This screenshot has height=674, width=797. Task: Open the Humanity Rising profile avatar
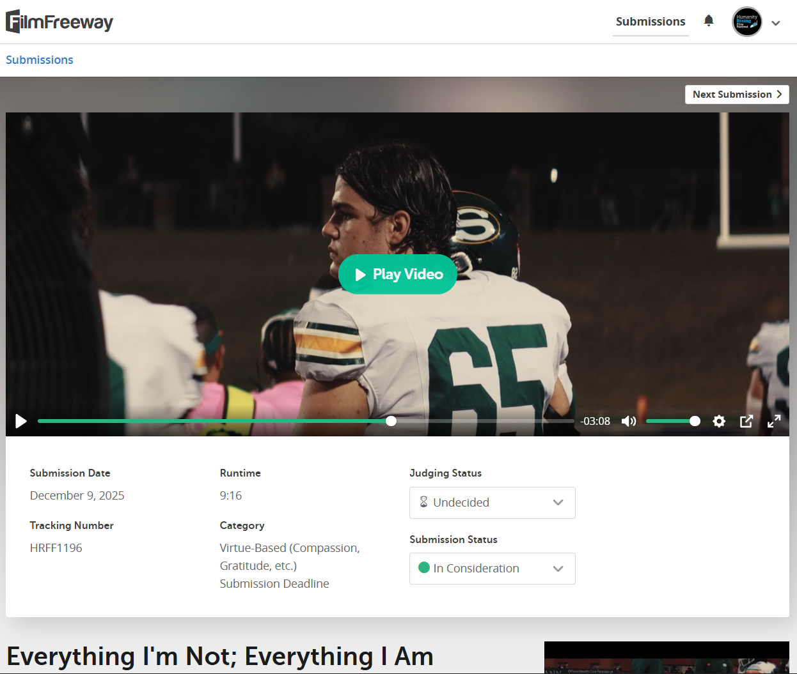tap(747, 22)
